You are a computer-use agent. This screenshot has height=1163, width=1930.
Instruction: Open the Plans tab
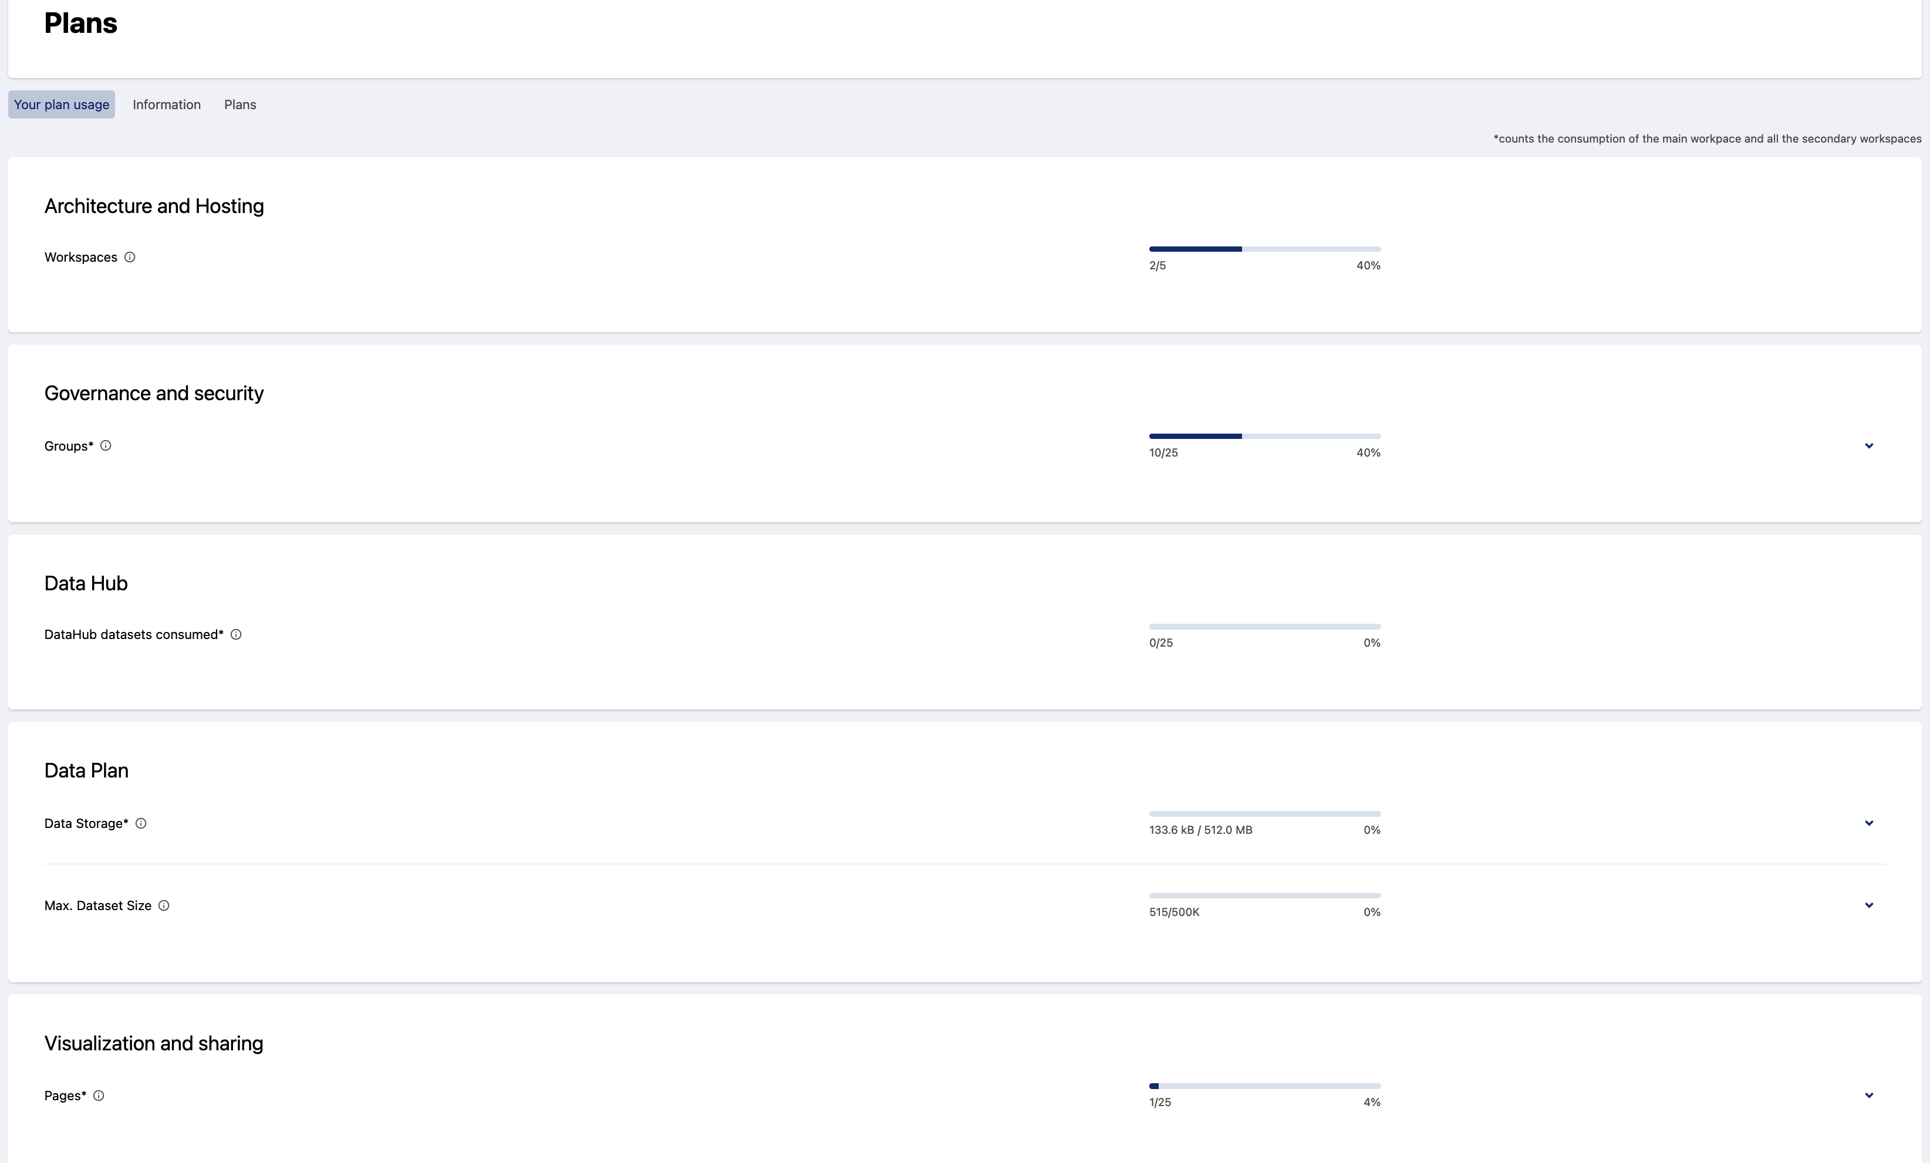click(x=239, y=105)
